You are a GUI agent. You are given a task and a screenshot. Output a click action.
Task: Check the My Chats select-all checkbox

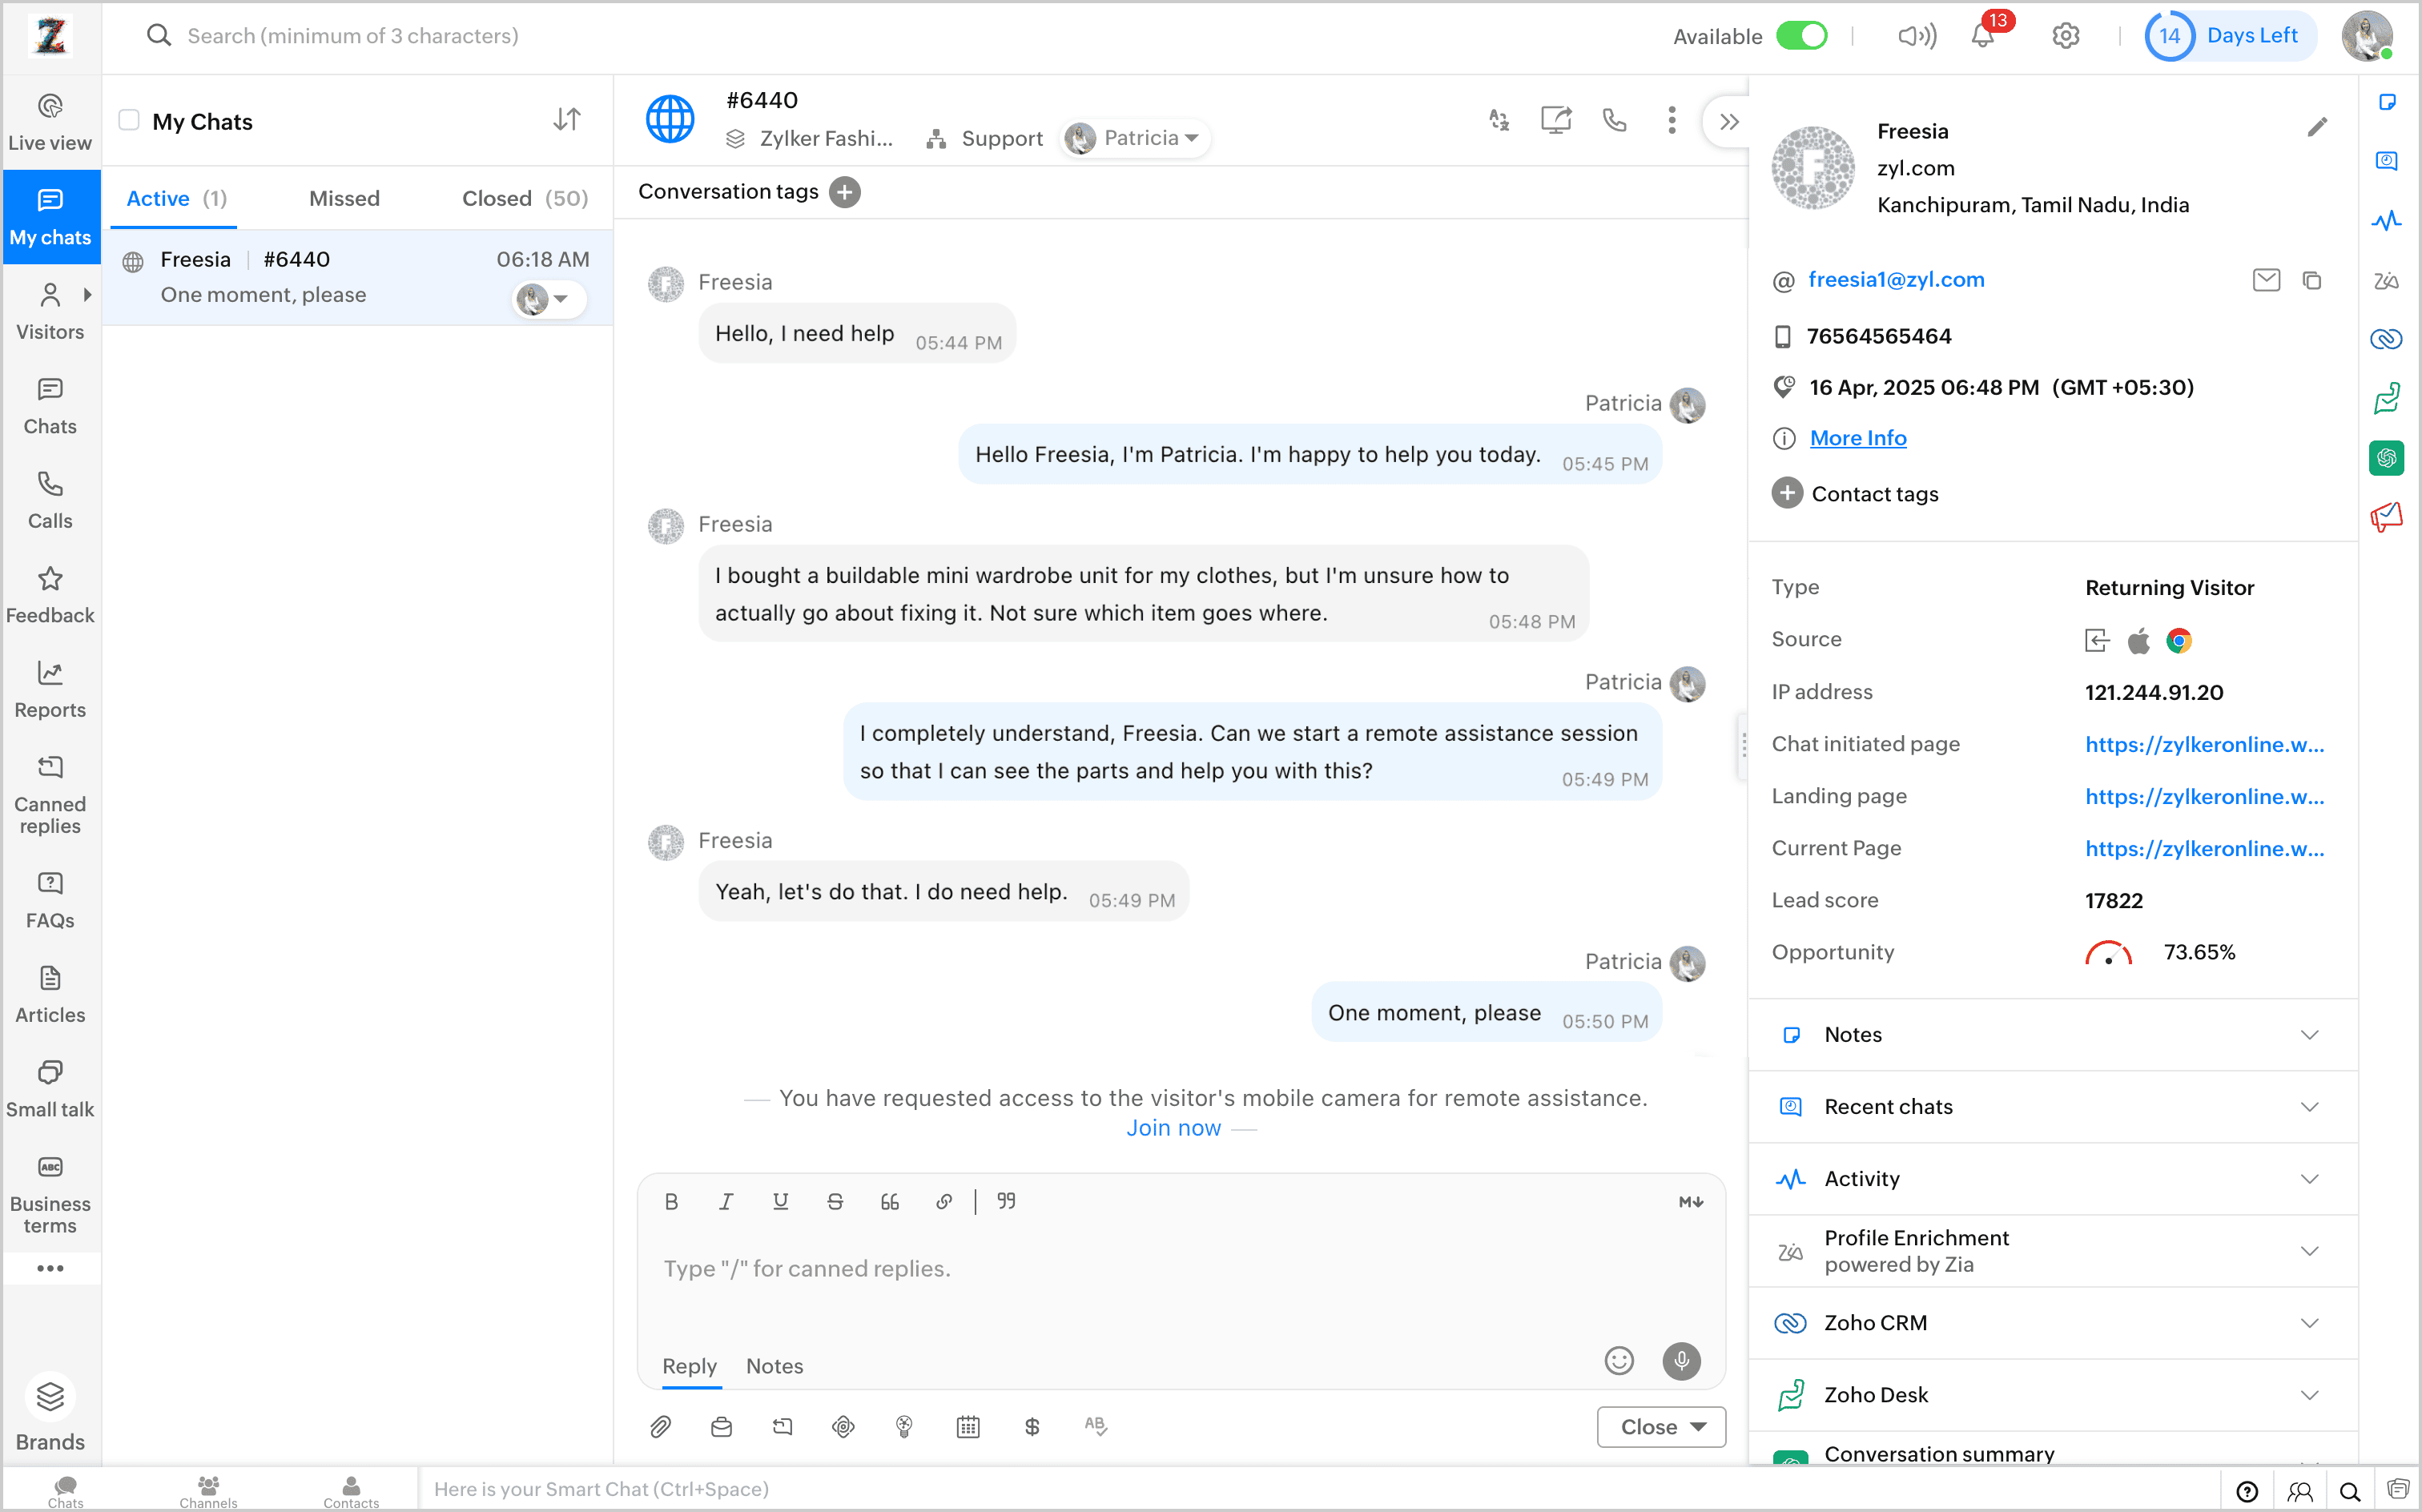(129, 121)
